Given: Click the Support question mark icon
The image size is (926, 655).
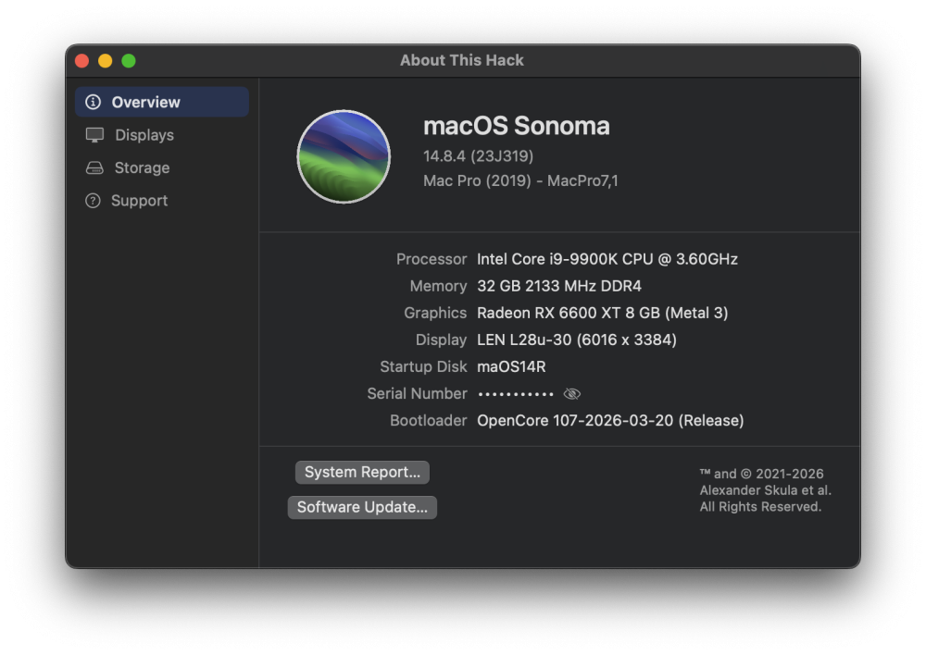Looking at the screenshot, I should pos(93,201).
